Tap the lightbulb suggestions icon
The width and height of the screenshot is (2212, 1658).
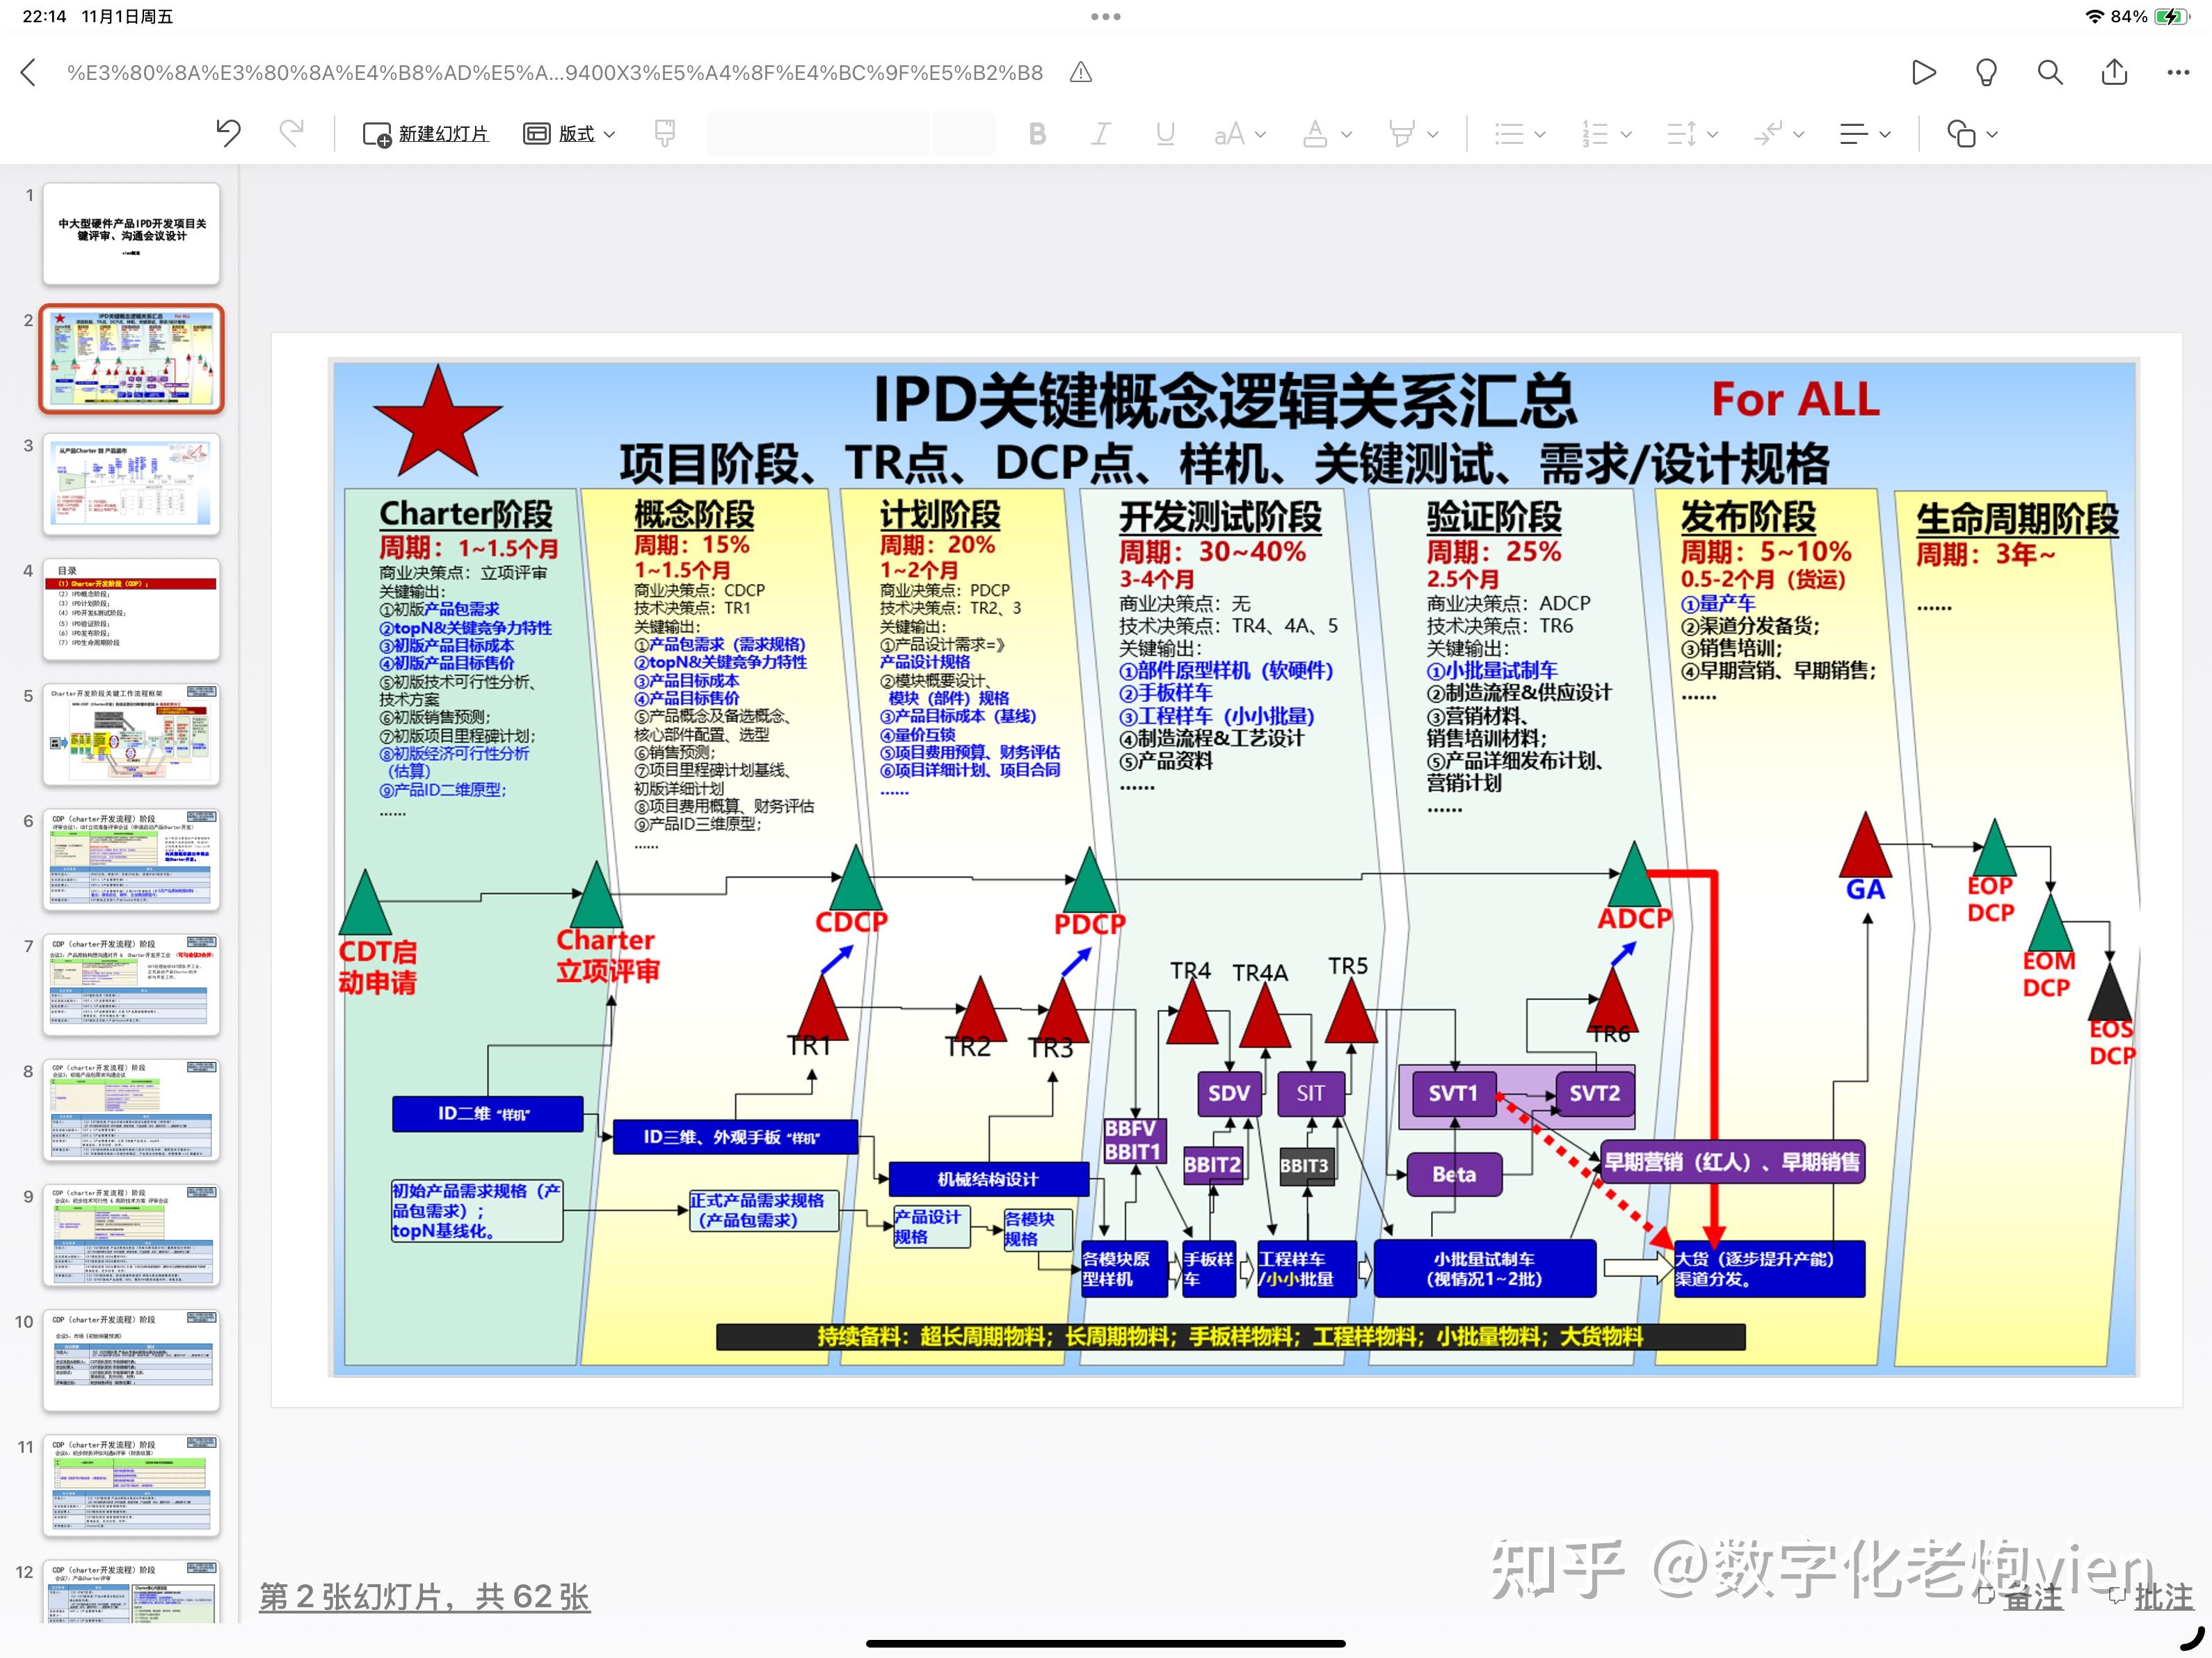1986,72
